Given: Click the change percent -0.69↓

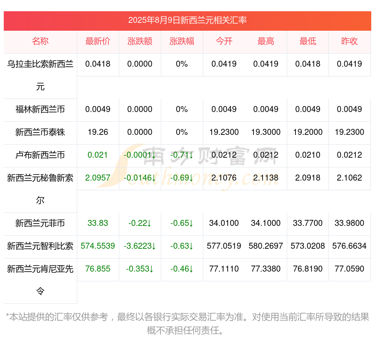Looking at the screenshot, I should point(182,178).
